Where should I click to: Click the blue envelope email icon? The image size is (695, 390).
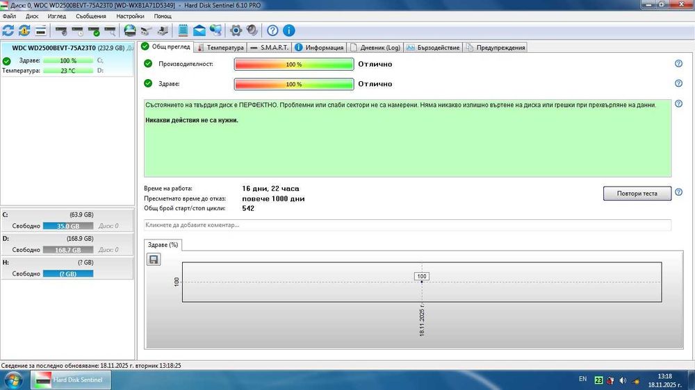199,31
